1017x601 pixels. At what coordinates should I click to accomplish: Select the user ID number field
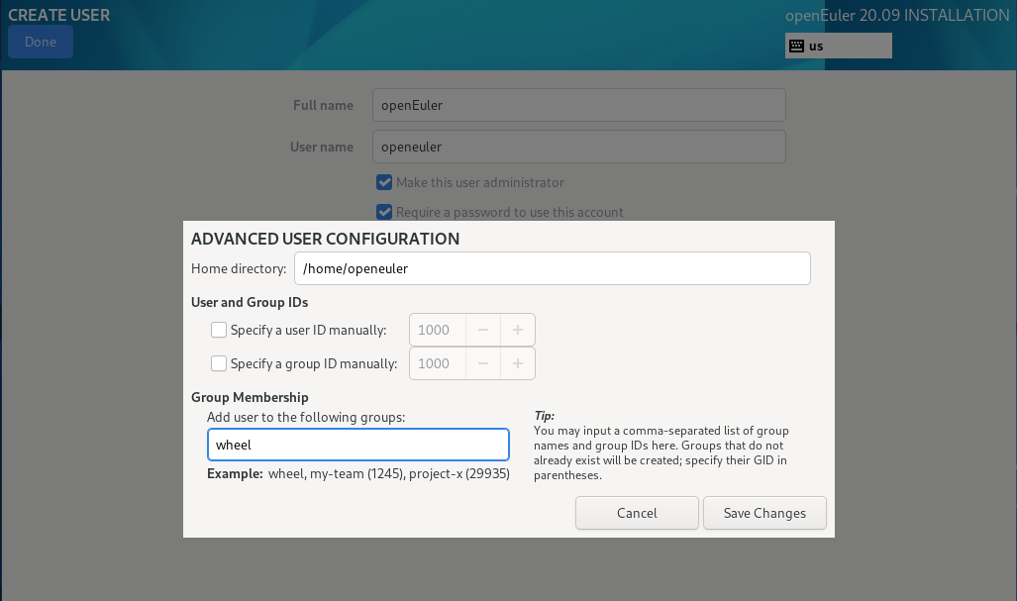tap(436, 330)
